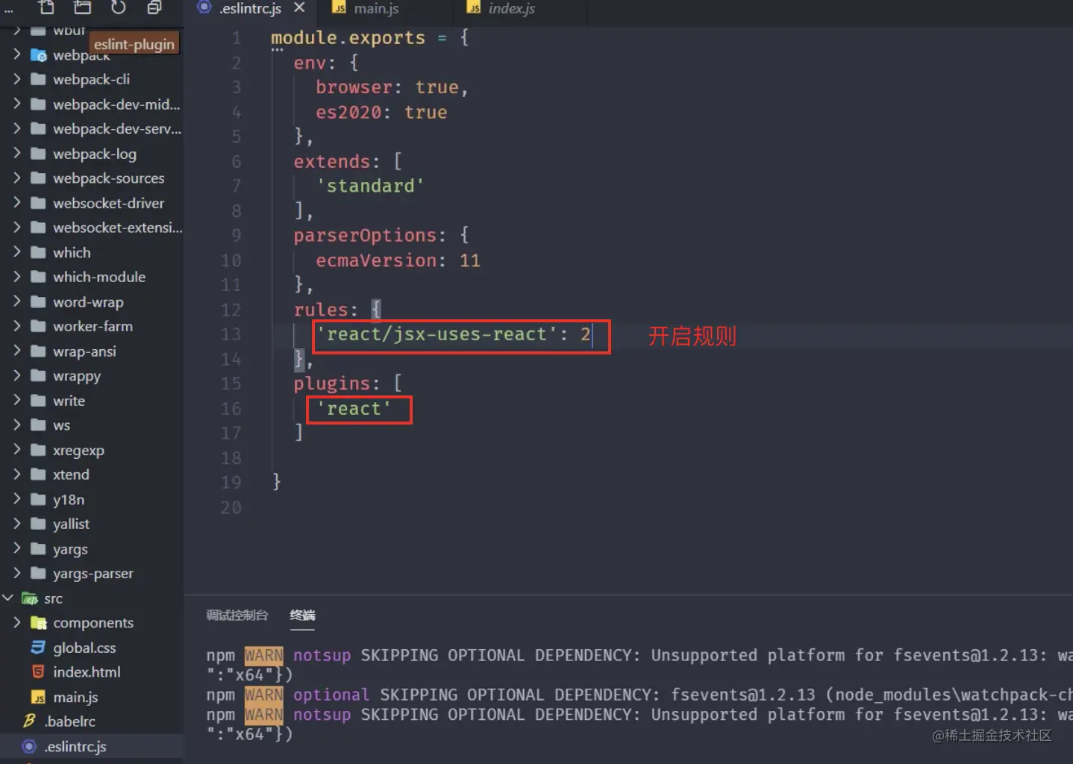
Task: Click the optional warning text in terminal
Action: (x=331, y=695)
